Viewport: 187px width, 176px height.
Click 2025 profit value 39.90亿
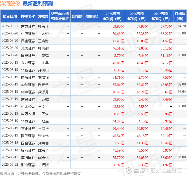118,26
